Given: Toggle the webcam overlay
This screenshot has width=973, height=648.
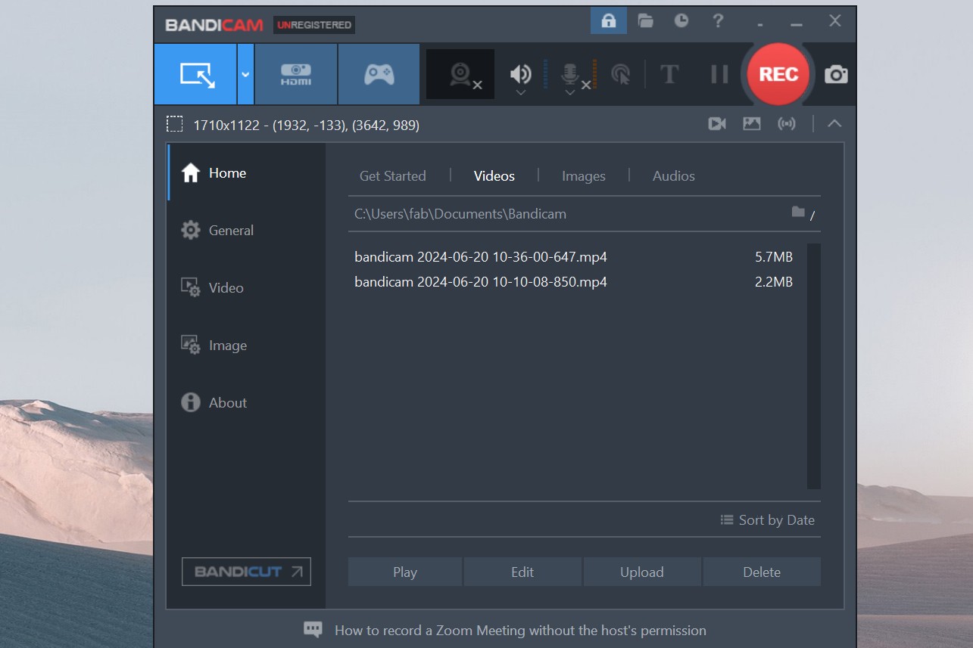Looking at the screenshot, I should pos(460,74).
